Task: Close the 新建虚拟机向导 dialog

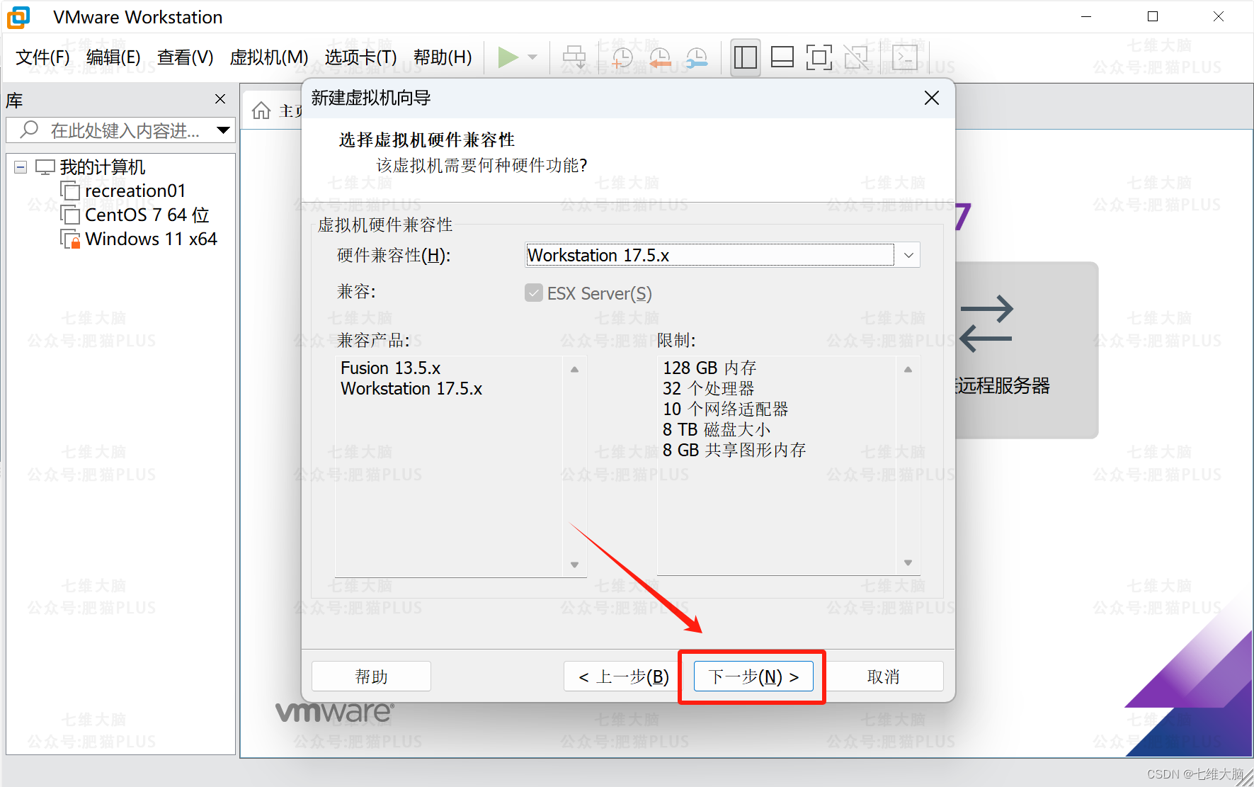Action: (932, 98)
